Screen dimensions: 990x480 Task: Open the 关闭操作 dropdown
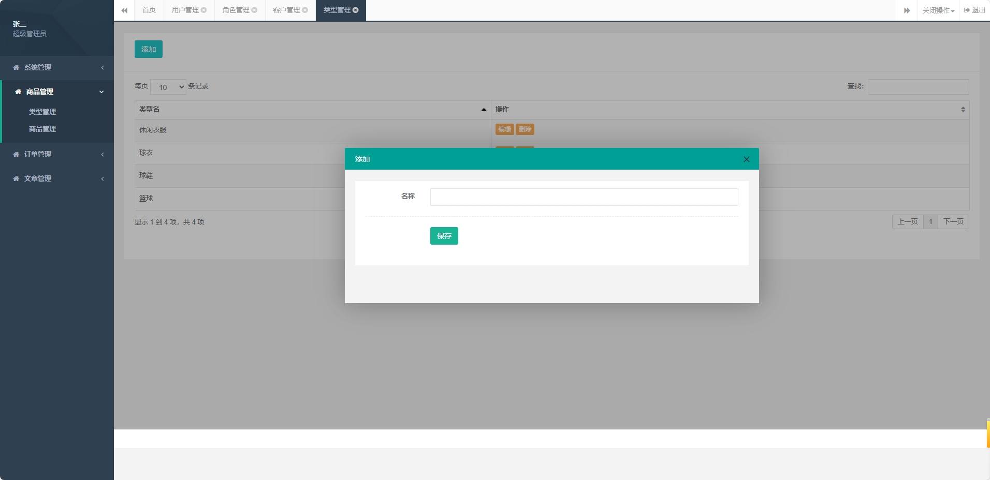938,10
